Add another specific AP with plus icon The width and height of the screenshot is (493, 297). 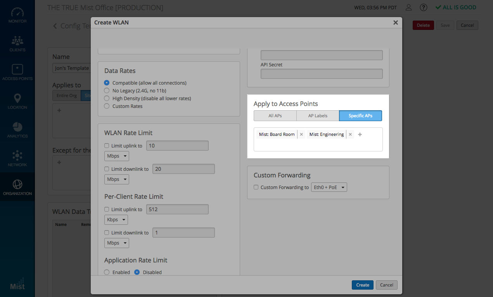[x=360, y=134]
